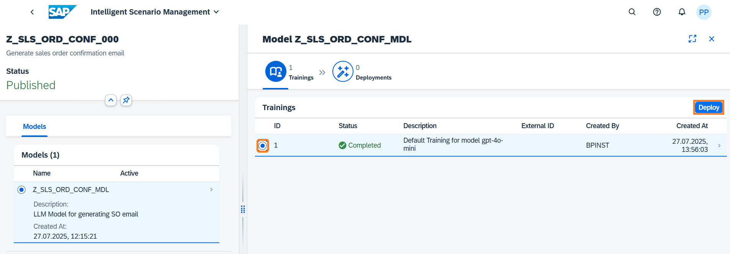Pin the header with pin icon
This screenshot has height=254, width=730.
point(126,100)
